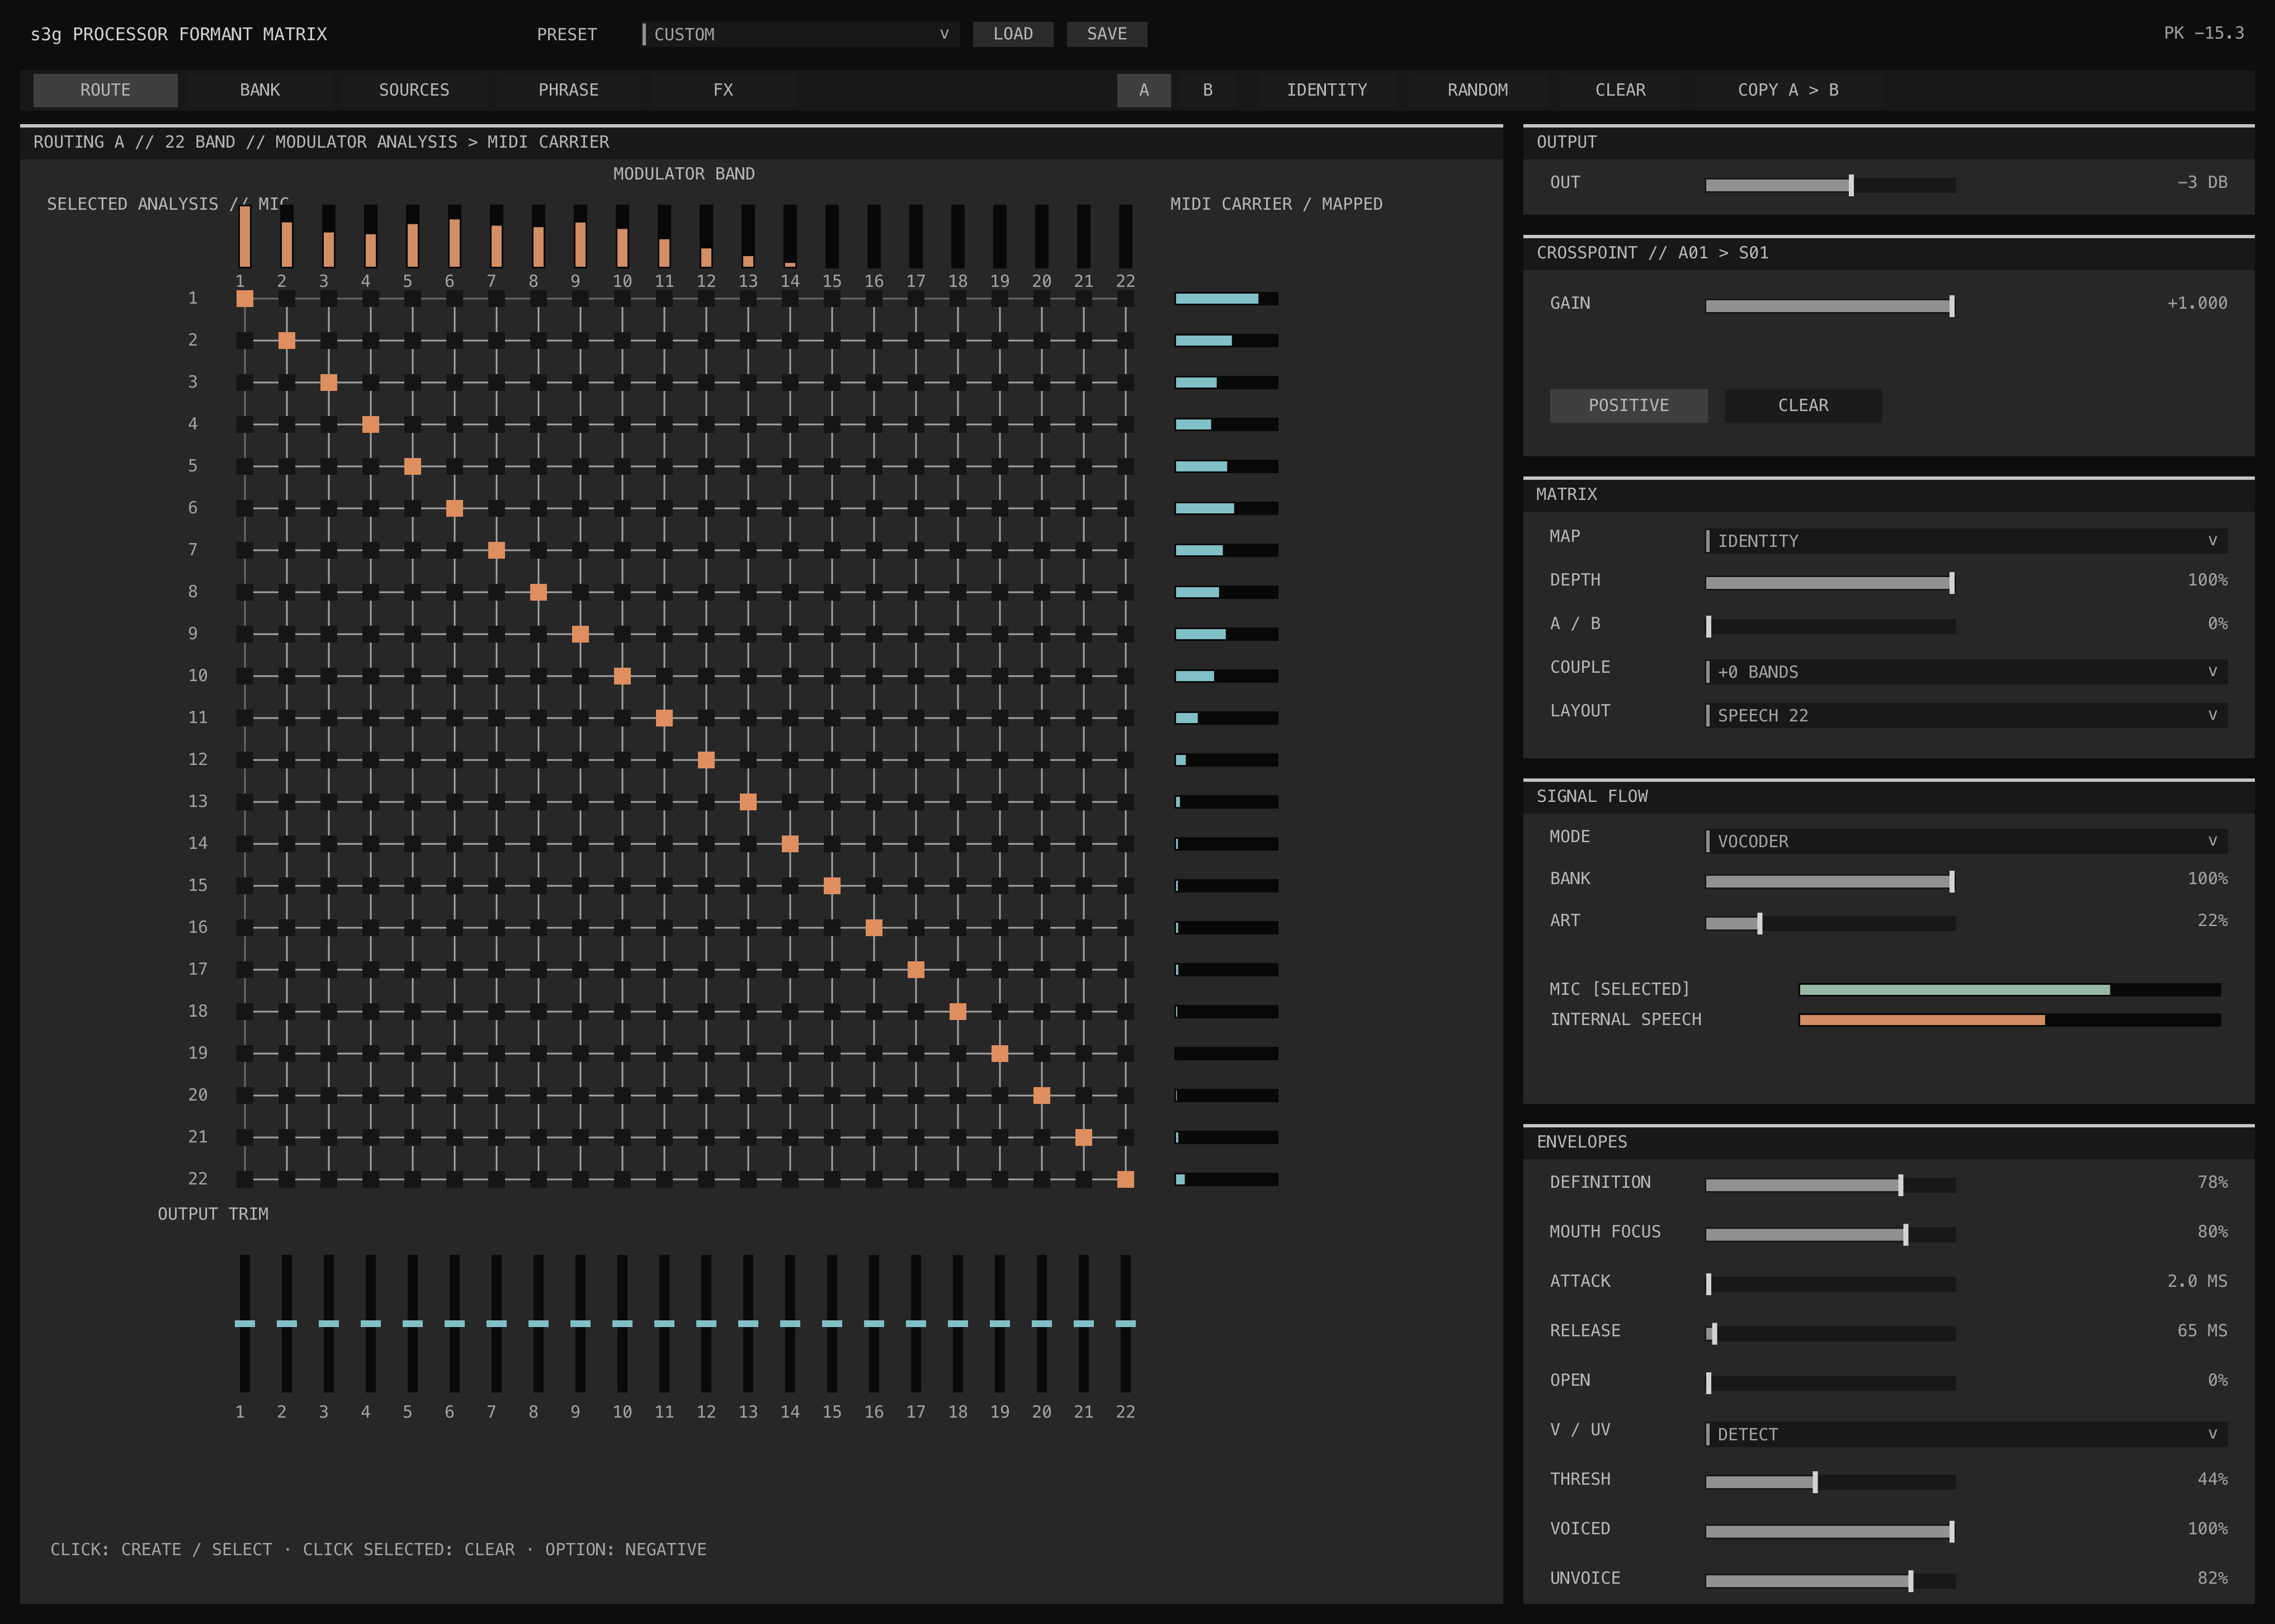Click the RELEASE slider
Screen dimensions: 2275x1624
tap(1830, 1333)
